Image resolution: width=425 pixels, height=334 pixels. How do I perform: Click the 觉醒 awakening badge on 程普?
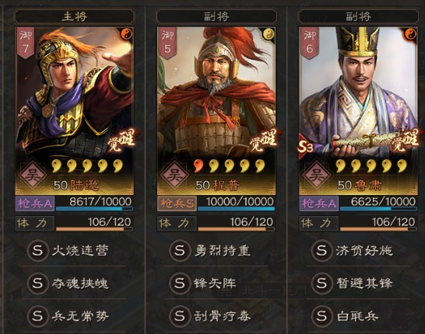pyautogui.click(x=263, y=140)
